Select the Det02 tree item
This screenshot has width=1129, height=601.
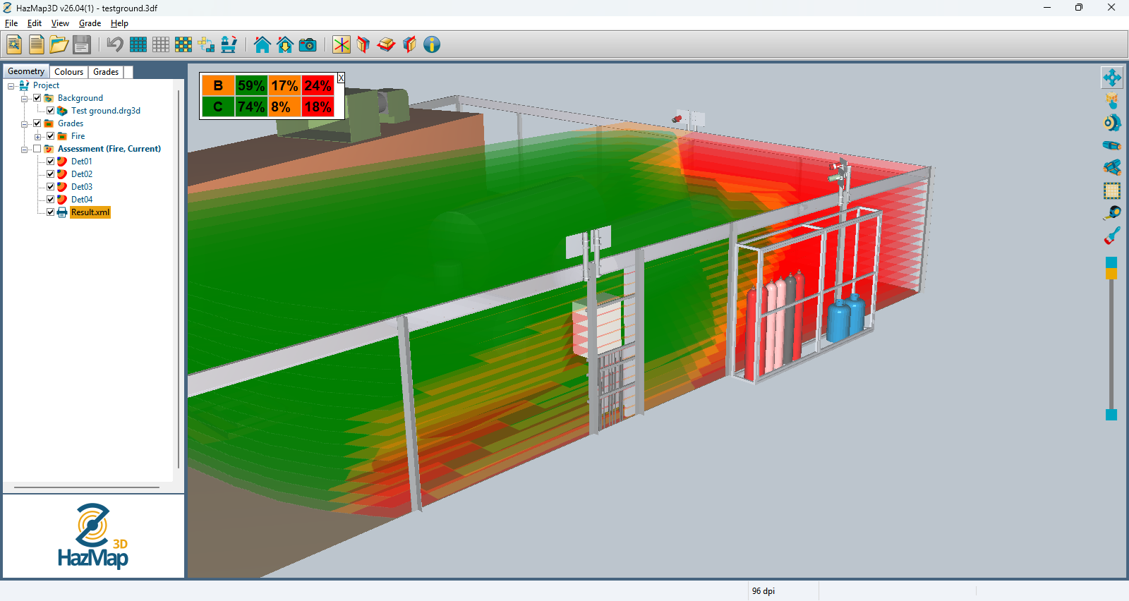click(82, 174)
